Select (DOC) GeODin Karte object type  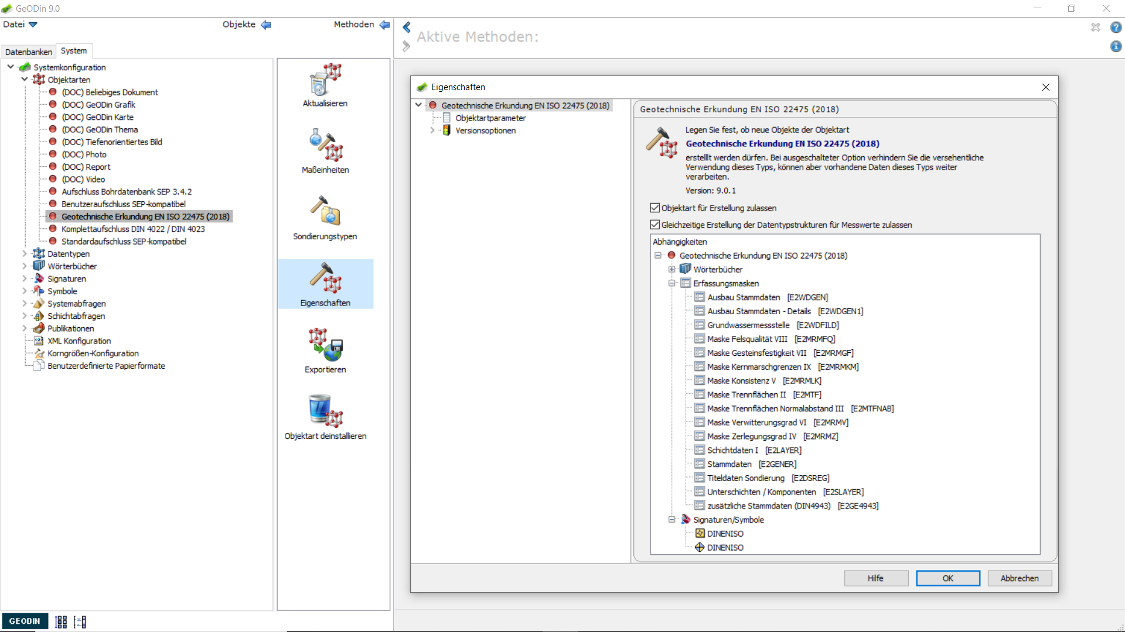pyautogui.click(x=97, y=117)
